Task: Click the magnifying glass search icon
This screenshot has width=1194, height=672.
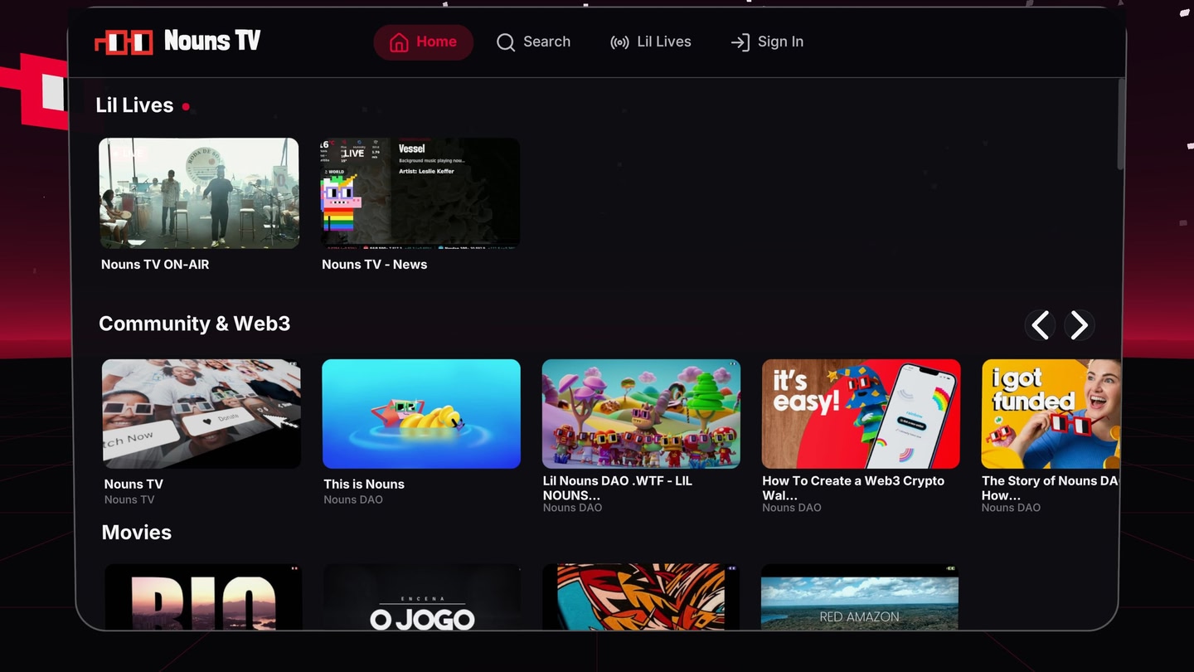Action: (x=506, y=42)
